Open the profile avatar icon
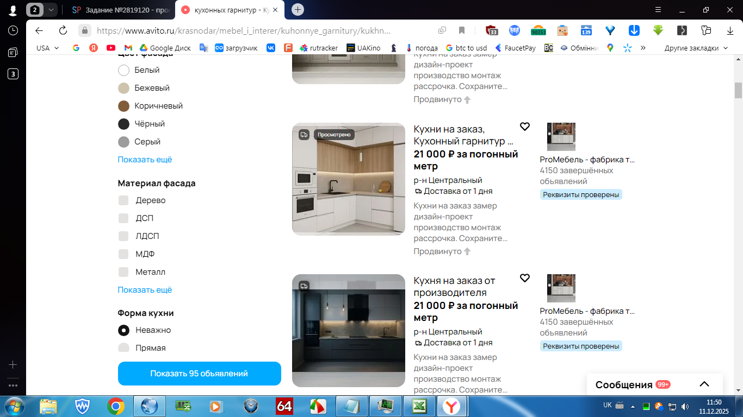 (x=13, y=10)
